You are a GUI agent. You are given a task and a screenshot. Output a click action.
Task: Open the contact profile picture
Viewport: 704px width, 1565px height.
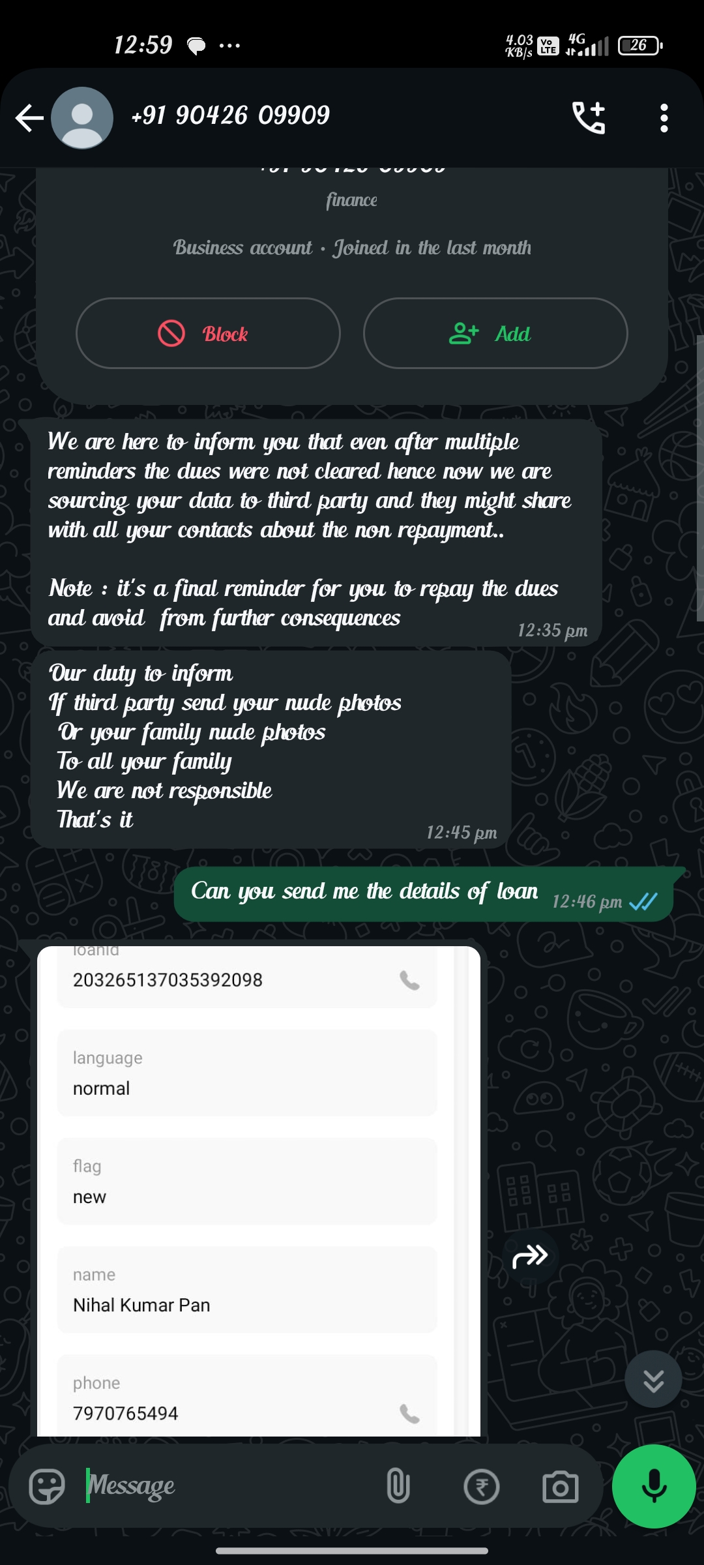coord(82,118)
